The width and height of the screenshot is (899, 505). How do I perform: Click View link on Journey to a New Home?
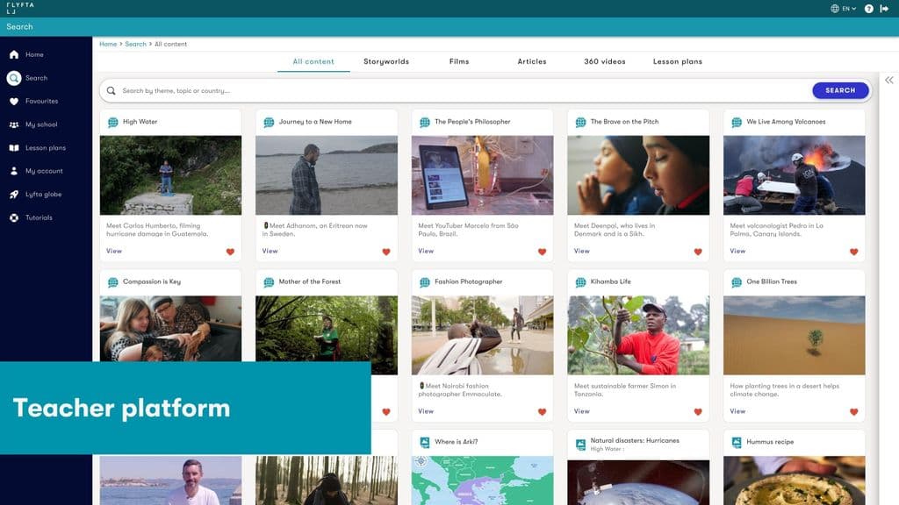[270, 251]
